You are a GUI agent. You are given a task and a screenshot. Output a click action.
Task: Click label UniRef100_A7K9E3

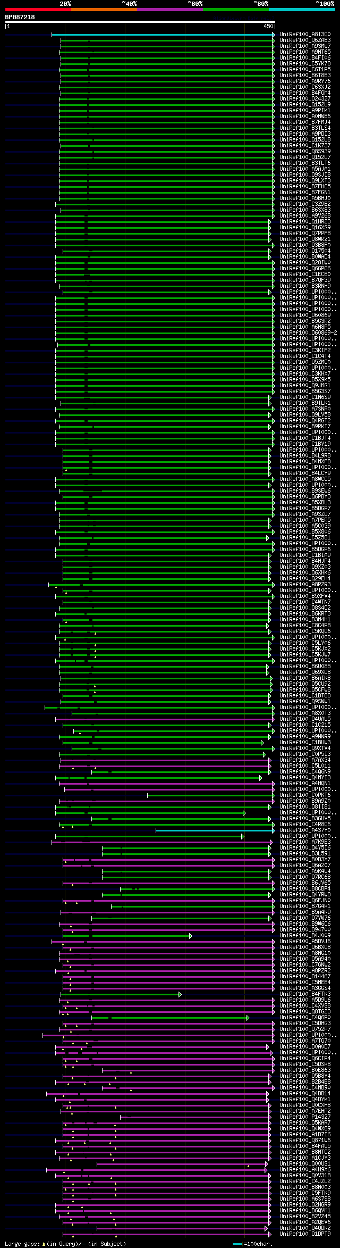305,842
